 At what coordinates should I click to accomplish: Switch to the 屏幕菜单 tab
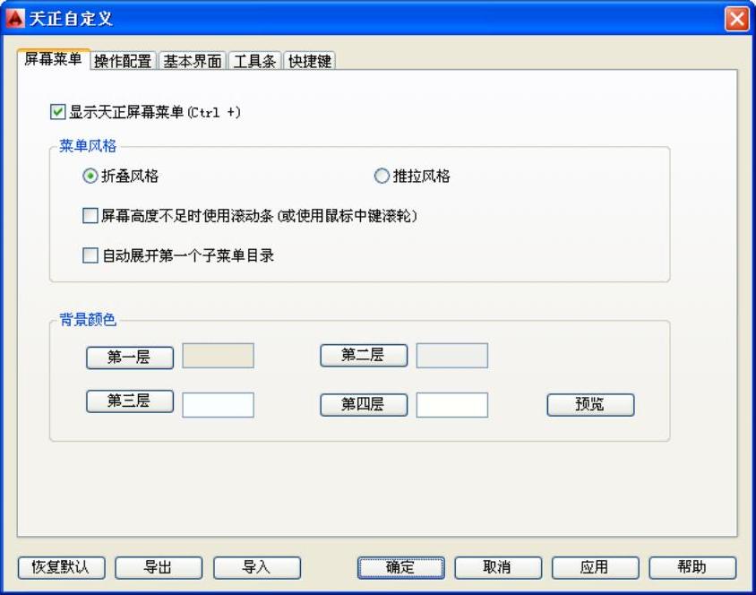[53, 60]
